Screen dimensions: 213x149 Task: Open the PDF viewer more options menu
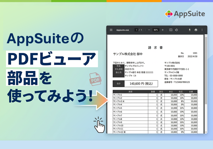tap(202, 30)
